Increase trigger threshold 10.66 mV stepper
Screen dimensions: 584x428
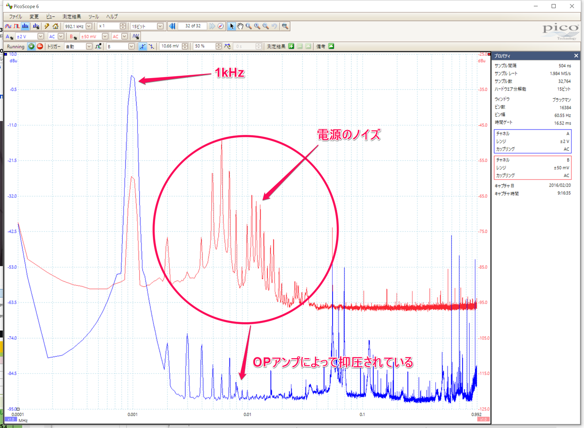click(186, 45)
